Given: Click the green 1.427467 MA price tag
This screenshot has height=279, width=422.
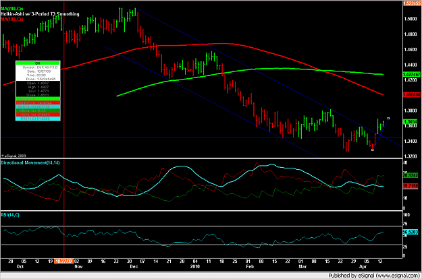Looking at the screenshot, I should click(412, 74).
